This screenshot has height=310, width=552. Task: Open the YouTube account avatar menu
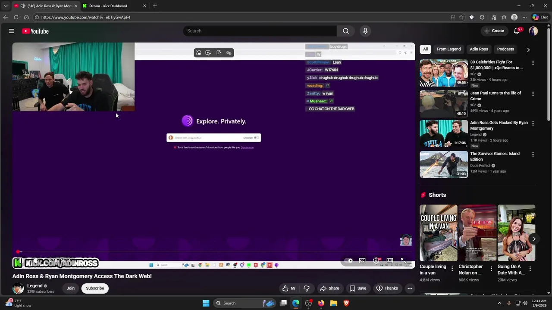click(533, 31)
